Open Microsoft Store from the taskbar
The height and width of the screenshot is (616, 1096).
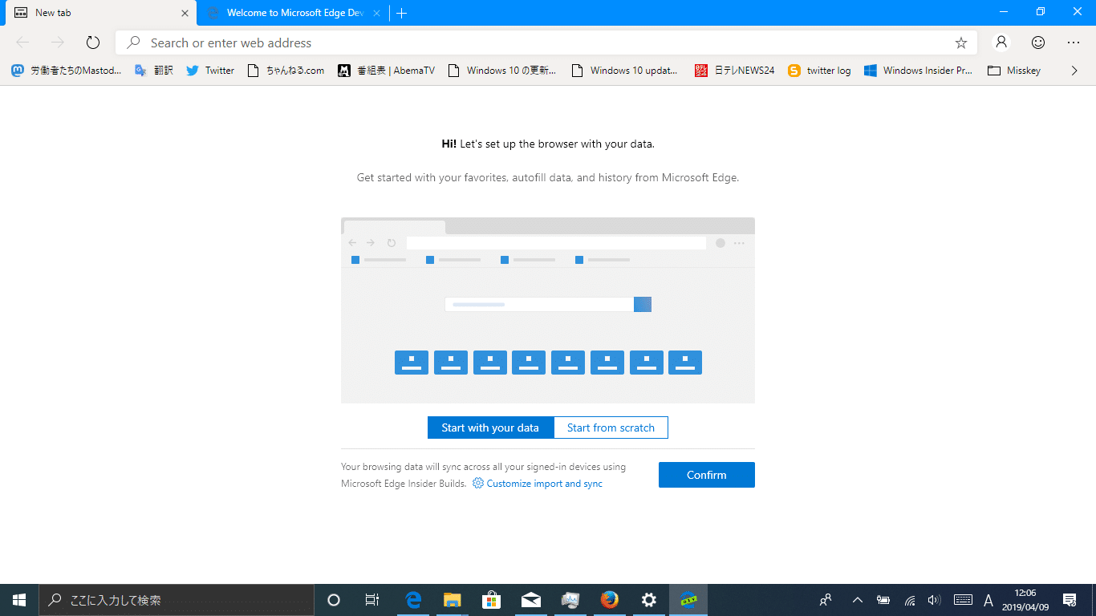(x=492, y=600)
